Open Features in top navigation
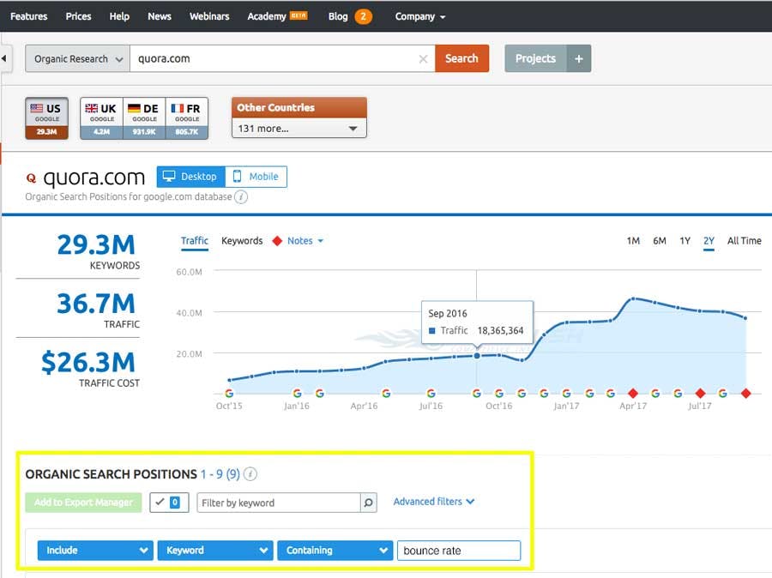 point(28,16)
